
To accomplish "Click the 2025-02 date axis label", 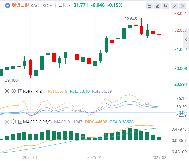I will 159,158.
